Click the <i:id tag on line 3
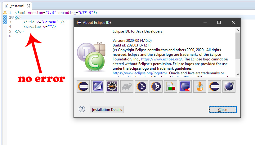Image resolution: width=255 pixels, height=145 pixels. [x=29, y=22]
